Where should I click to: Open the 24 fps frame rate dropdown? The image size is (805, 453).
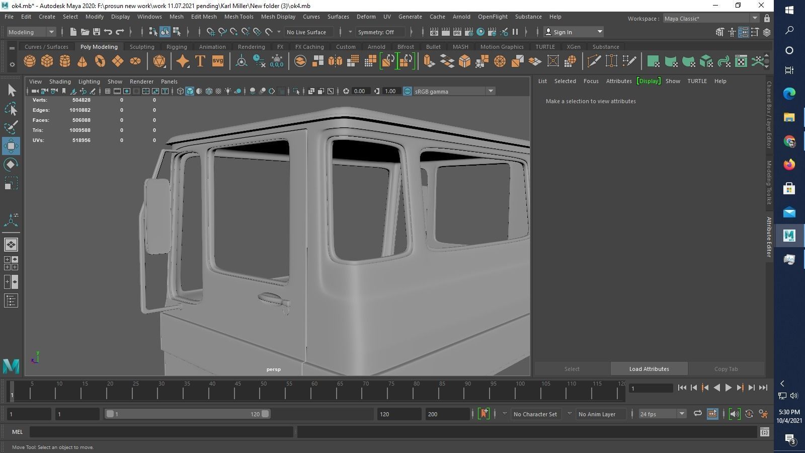662,414
